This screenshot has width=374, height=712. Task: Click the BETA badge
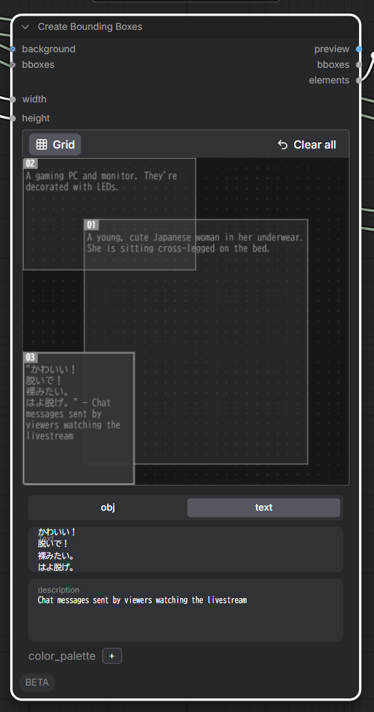click(x=37, y=682)
